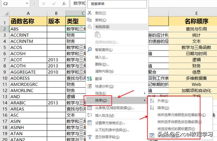Choose 翻译 menu entry
The width and height of the screenshot is (217, 141).
(98, 79)
